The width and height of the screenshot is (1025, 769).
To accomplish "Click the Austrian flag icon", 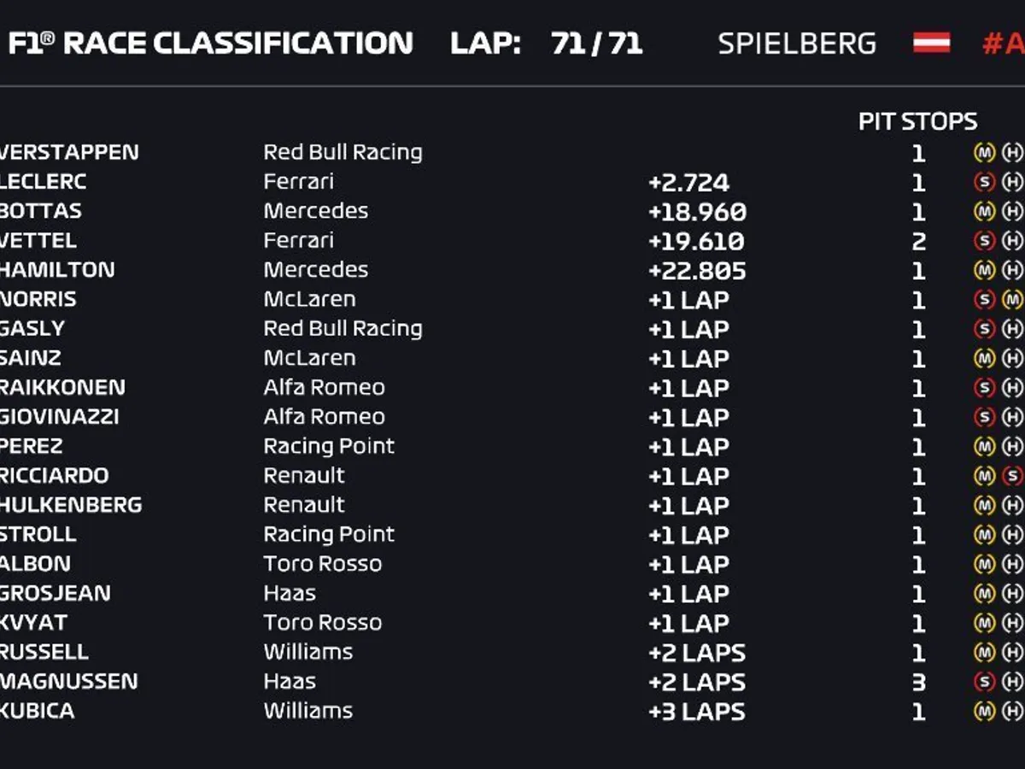I will pyautogui.click(x=931, y=43).
